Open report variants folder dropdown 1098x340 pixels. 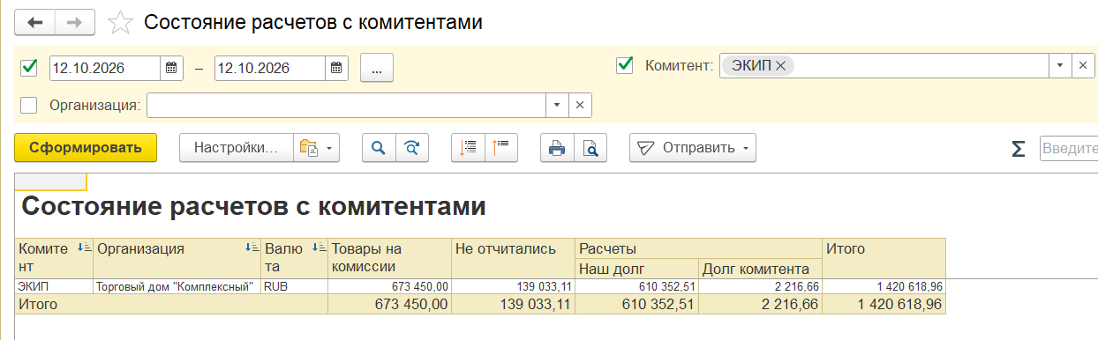[x=316, y=148]
